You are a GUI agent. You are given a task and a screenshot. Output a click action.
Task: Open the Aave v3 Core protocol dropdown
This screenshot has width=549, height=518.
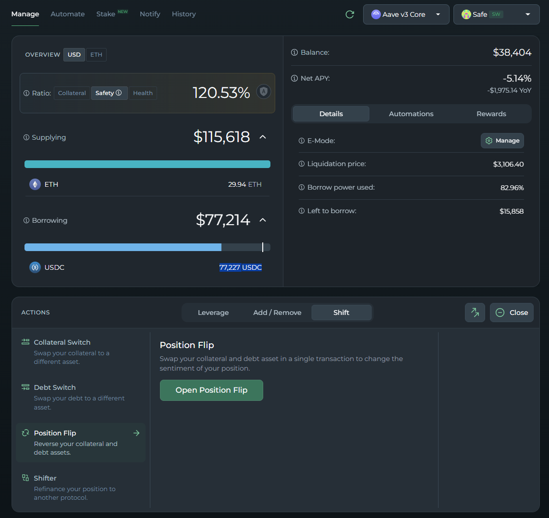pyautogui.click(x=406, y=14)
